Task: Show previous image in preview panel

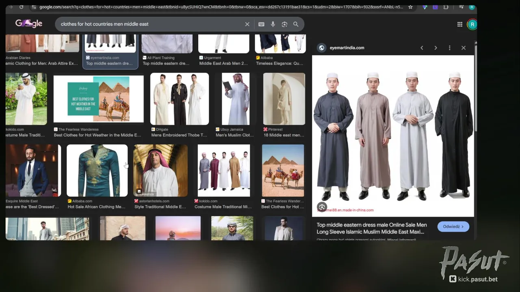Action: click(422, 48)
